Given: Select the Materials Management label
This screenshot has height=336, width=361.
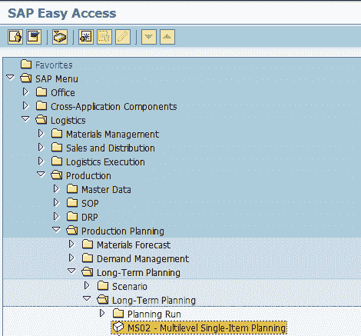Looking at the screenshot, I should [x=112, y=134].
